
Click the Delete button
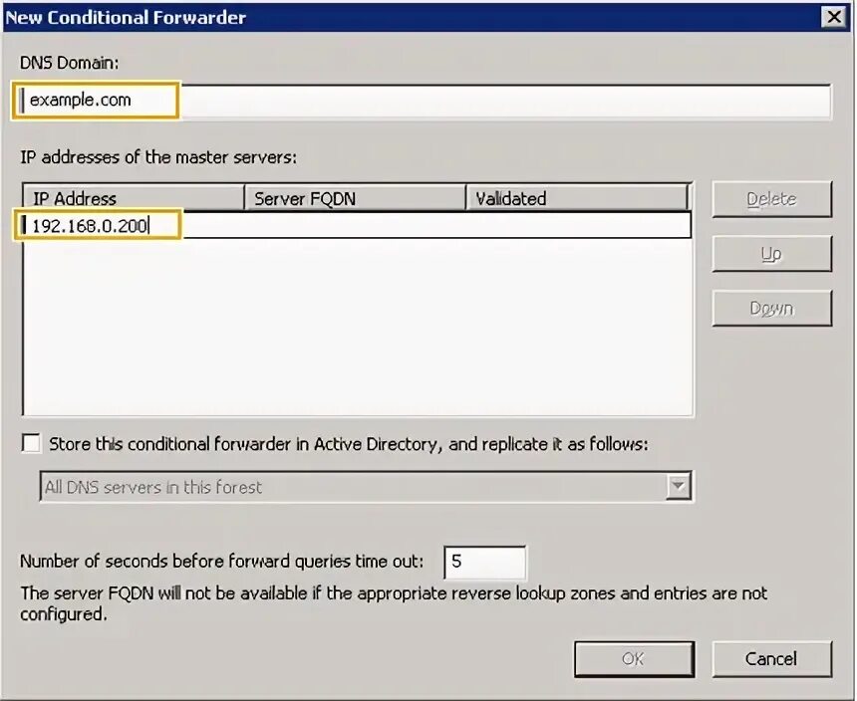(x=771, y=199)
